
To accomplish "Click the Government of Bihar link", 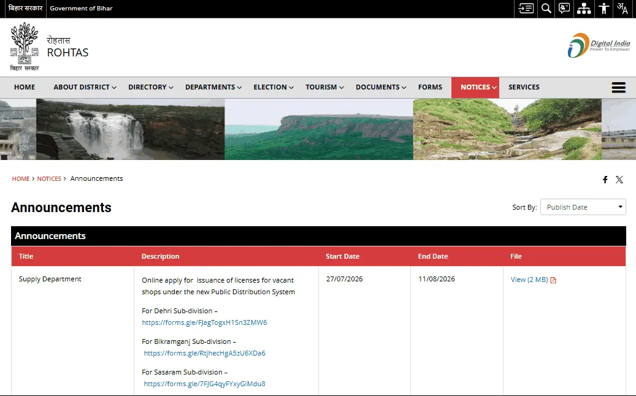I will (x=81, y=8).
